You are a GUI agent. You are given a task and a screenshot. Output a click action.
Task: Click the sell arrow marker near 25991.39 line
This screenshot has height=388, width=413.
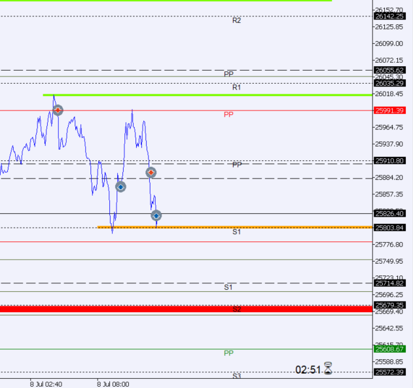pyautogui.click(x=58, y=110)
